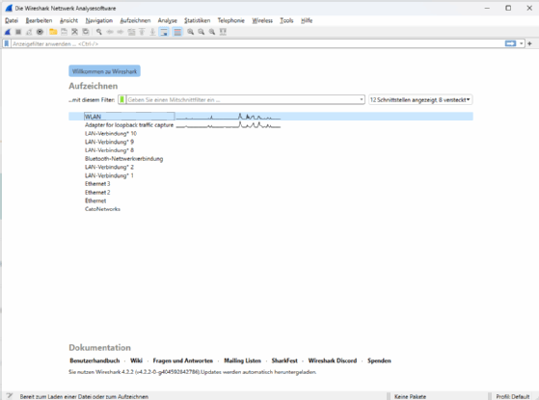Select the WLAN interface row
Screen dimensions: 539x400
[x=271, y=117]
